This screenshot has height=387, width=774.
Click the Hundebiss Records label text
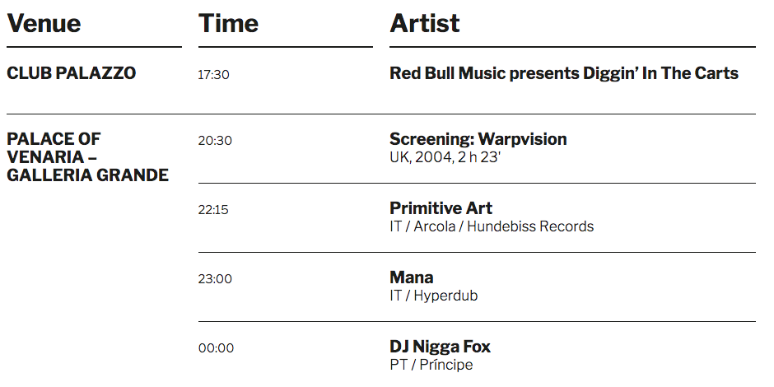pyautogui.click(x=530, y=226)
